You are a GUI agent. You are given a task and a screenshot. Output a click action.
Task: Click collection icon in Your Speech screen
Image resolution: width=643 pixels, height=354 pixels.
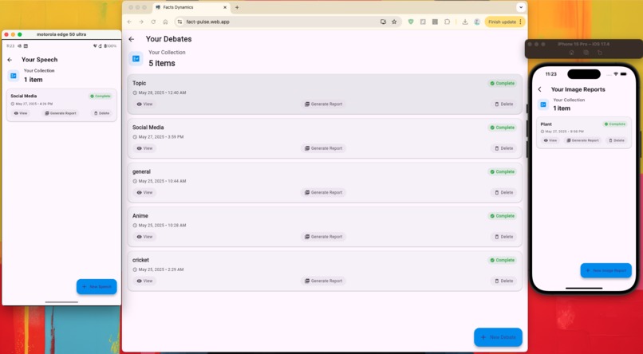click(14, 76)
